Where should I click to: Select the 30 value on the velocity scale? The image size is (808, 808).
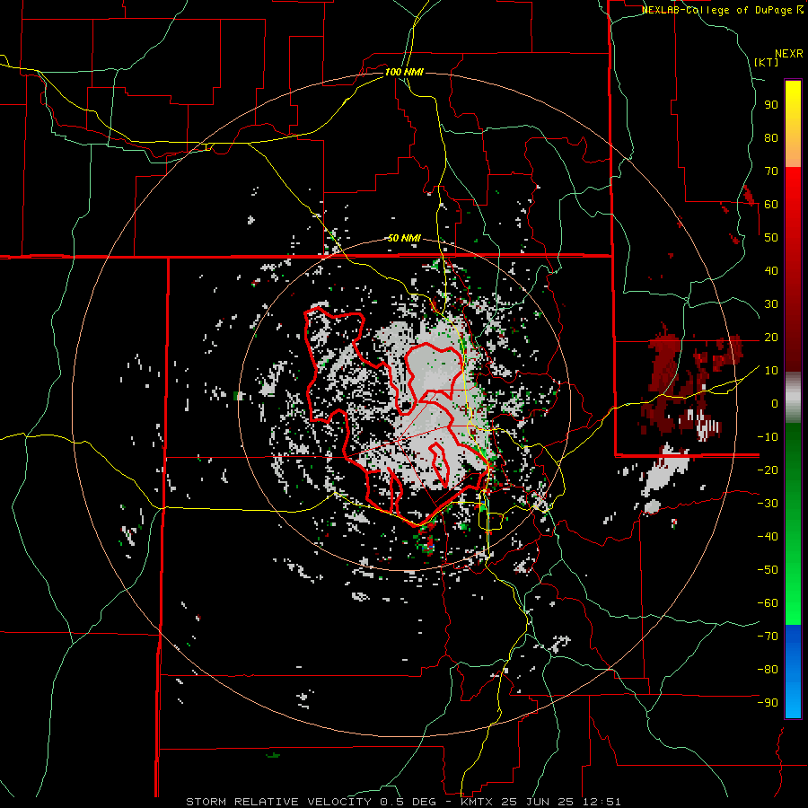pos(771,304)
